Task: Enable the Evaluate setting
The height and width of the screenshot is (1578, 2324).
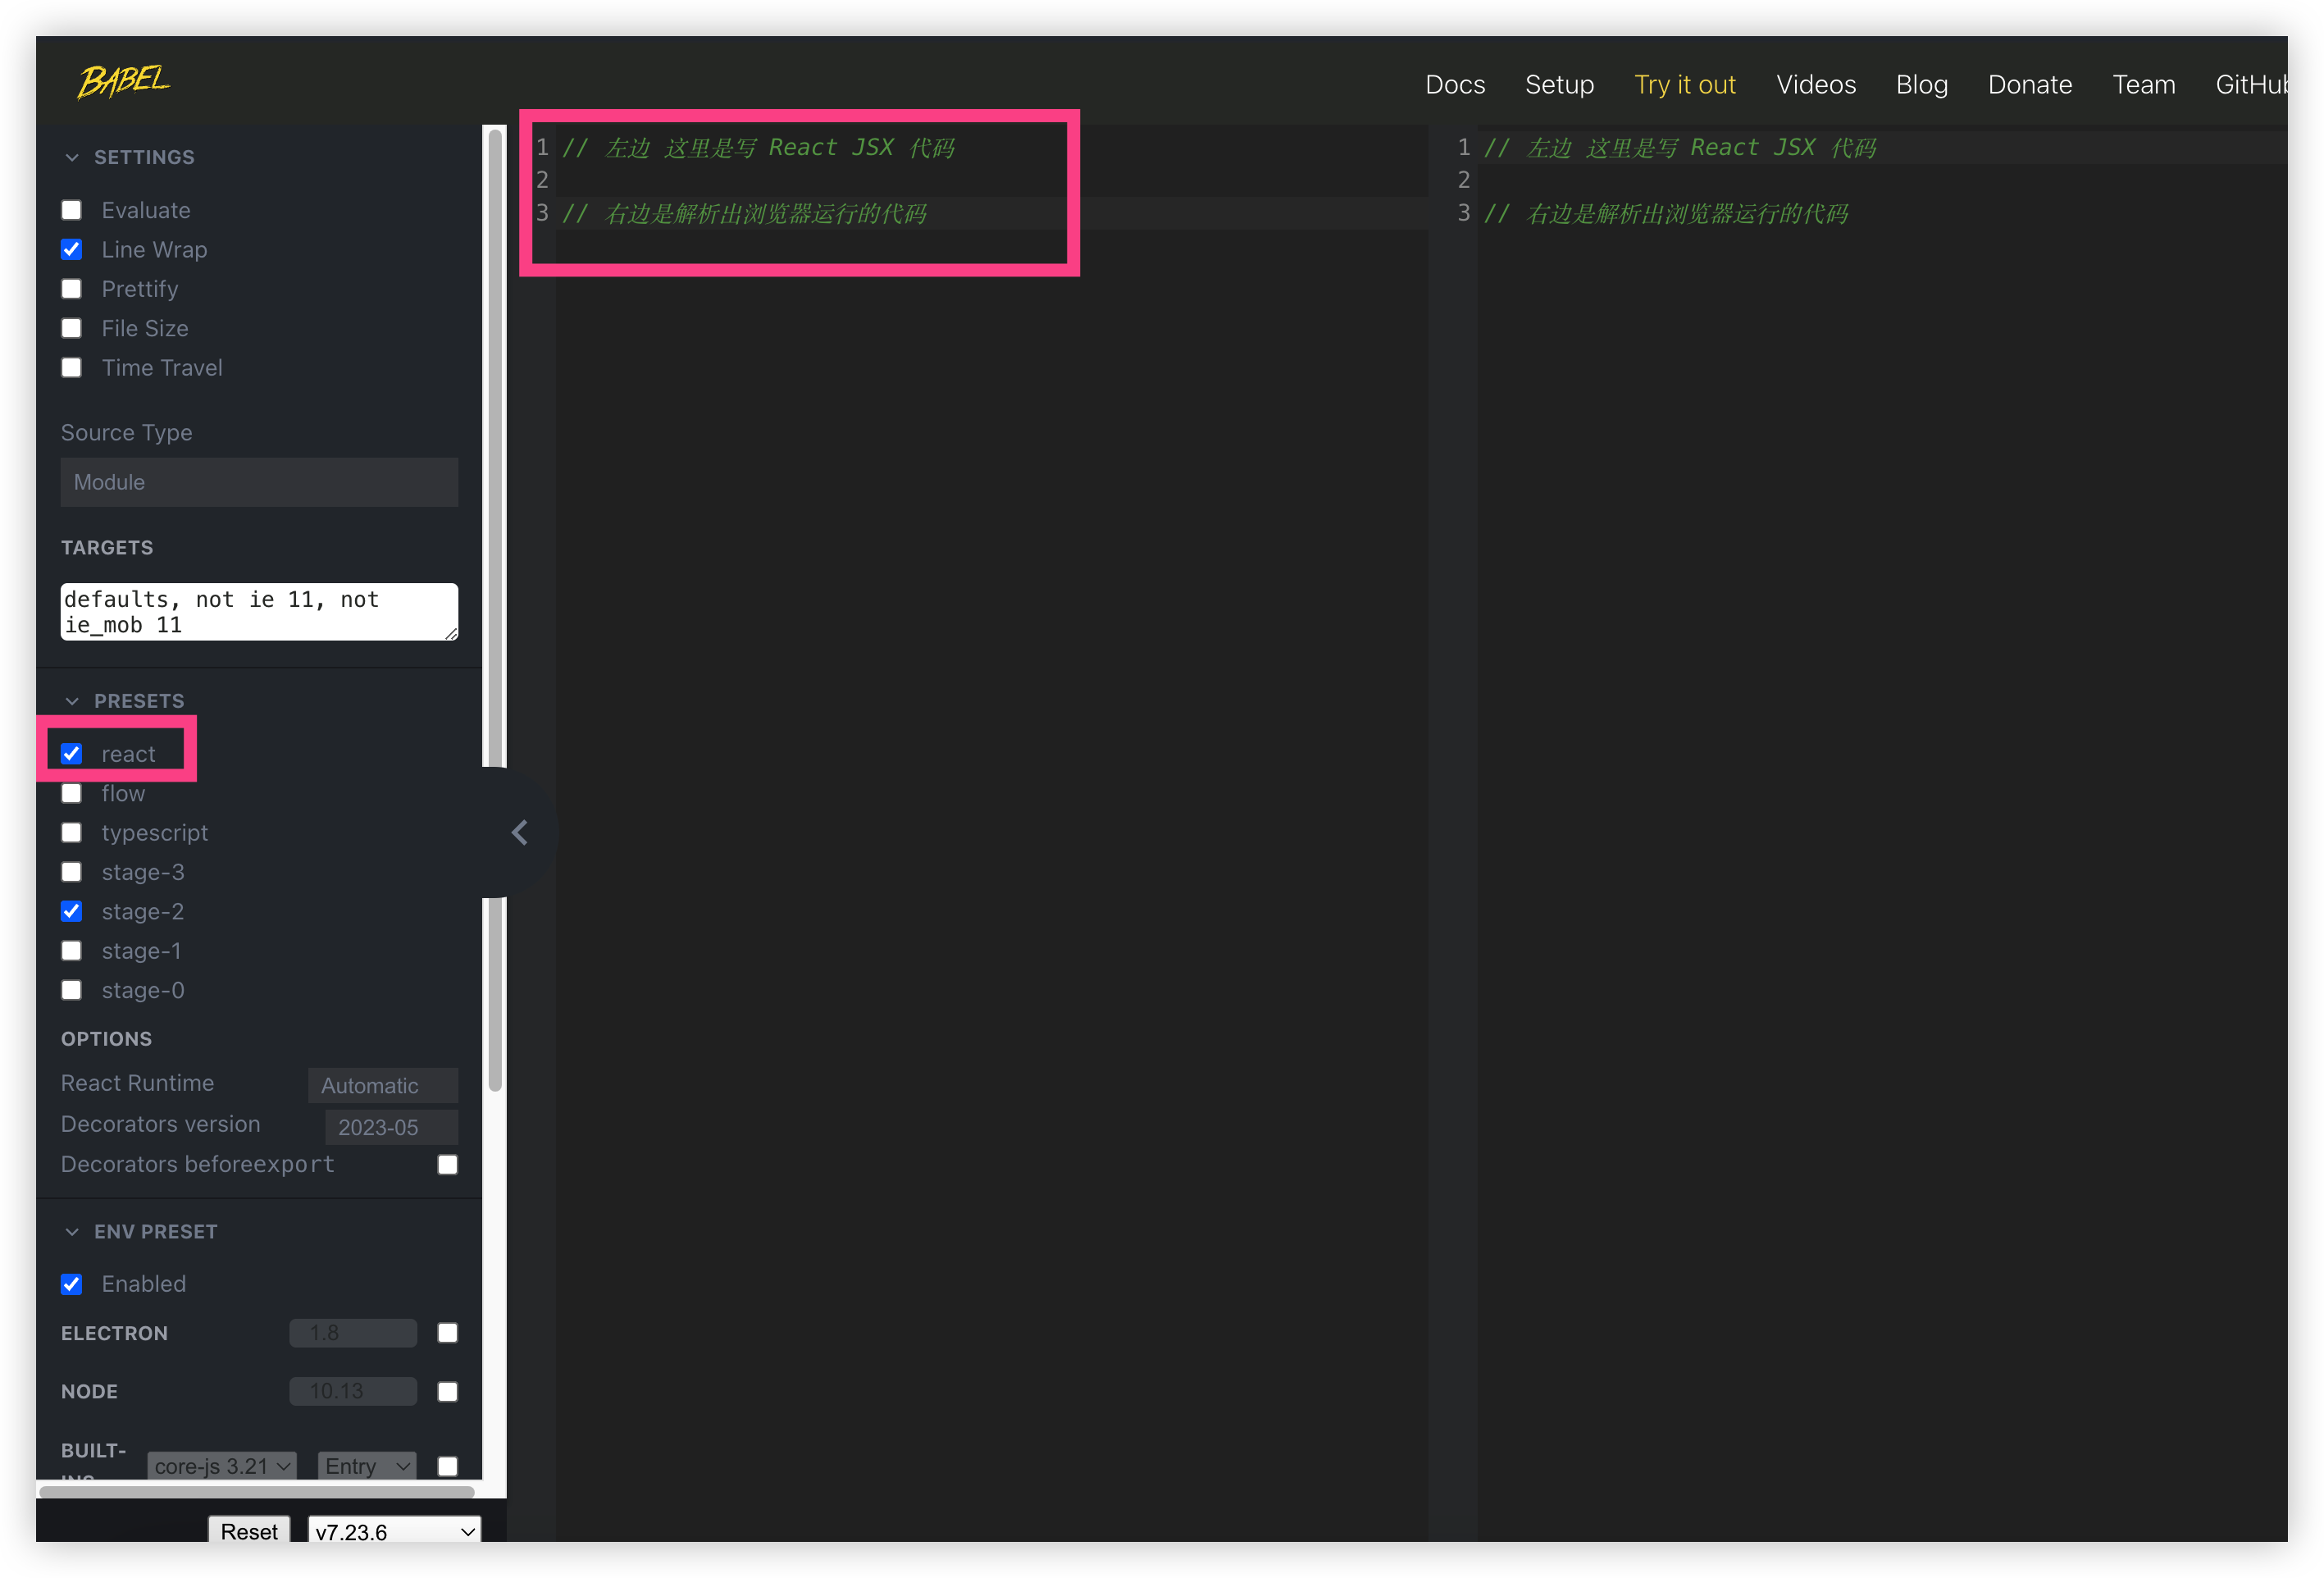Action: click(71, 210)
